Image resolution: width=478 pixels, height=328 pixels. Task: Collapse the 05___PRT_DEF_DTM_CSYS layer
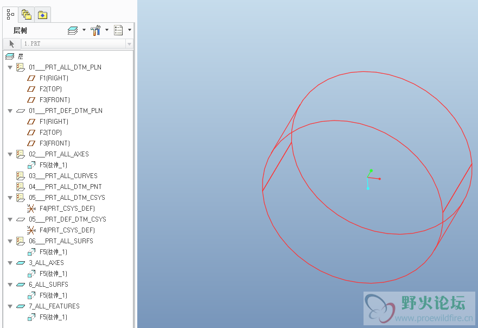tap(10, 219)
